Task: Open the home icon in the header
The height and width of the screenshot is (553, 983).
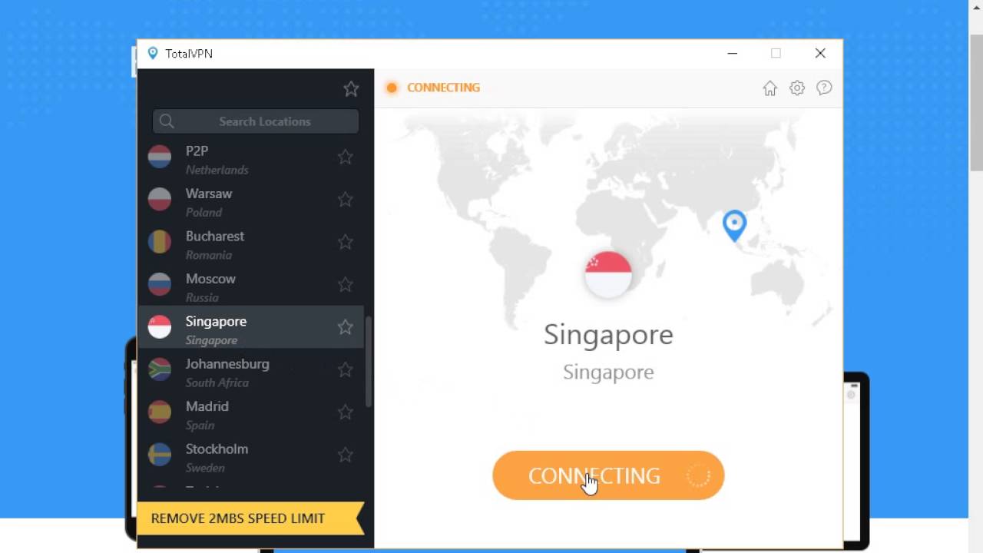Action: (x=770, y=88)
